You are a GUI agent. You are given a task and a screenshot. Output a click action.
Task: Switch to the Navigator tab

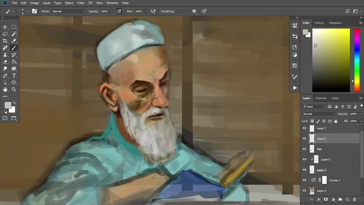pyautogui.click(x=336, y=23)
